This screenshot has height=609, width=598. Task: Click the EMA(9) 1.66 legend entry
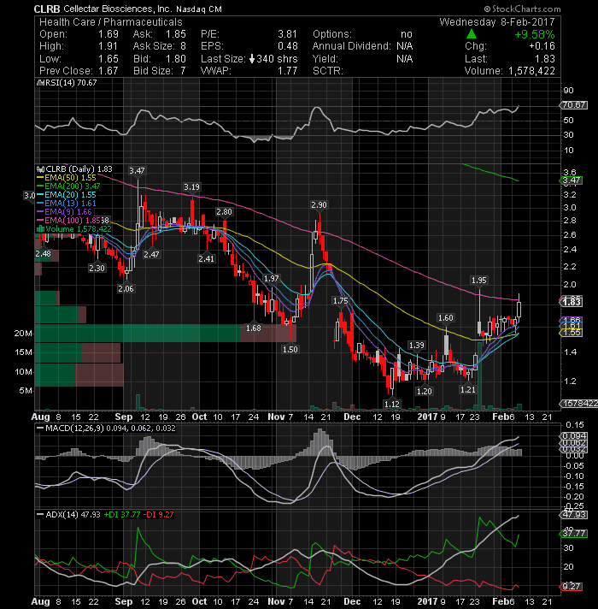click(64, 211)
